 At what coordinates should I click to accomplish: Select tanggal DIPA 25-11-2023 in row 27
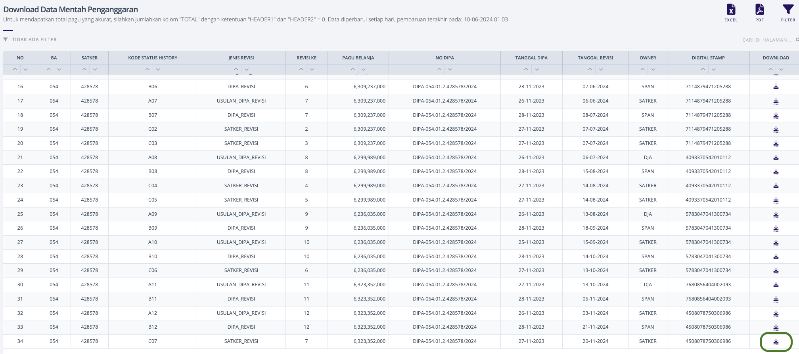click(531, 242)
